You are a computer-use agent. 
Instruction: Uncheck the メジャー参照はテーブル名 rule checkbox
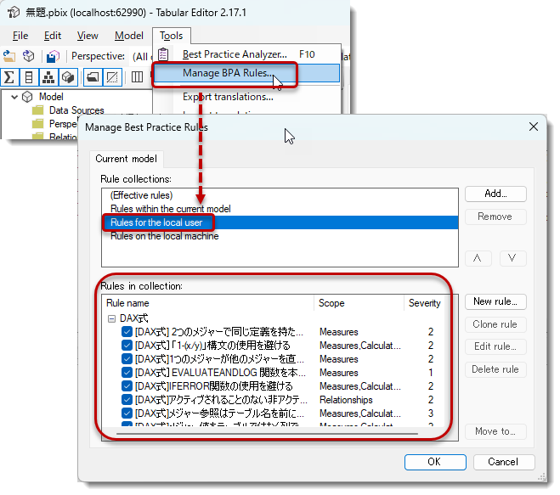pyautogui.click(x=127, y=413)
